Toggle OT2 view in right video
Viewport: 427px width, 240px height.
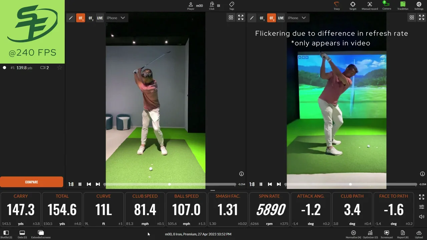point(272,18)
